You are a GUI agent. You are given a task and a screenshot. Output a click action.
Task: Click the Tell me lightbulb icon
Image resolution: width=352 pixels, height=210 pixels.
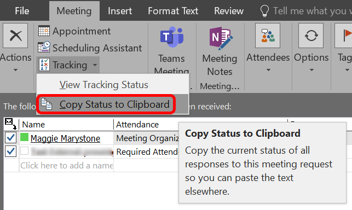(x=264, y=11)
